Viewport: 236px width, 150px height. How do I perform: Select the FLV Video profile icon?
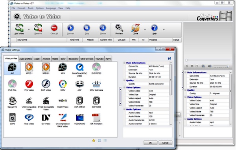click(29, 84)
